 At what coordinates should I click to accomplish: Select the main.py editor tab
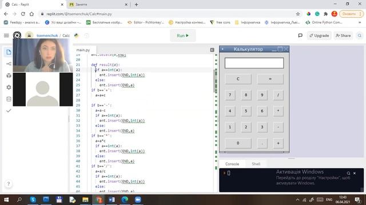(x=83, y=50)
